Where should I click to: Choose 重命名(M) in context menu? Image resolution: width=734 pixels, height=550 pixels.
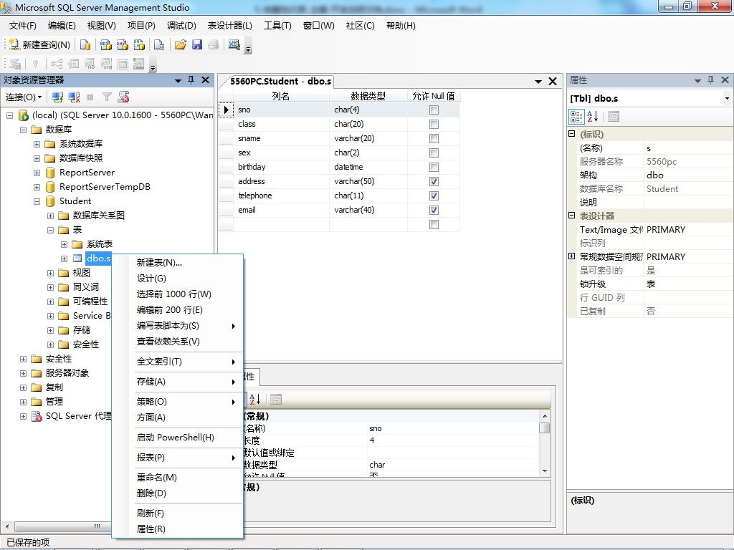click(x=178, y=478)
